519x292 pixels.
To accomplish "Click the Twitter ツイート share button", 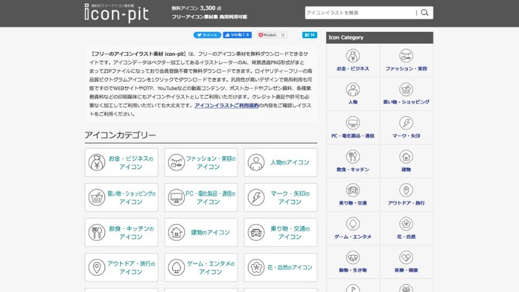I will click(207, 35).
